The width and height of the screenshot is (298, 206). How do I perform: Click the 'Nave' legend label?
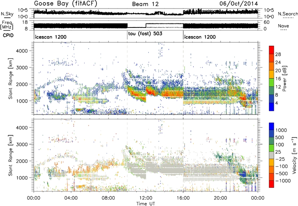coord(283,26)
